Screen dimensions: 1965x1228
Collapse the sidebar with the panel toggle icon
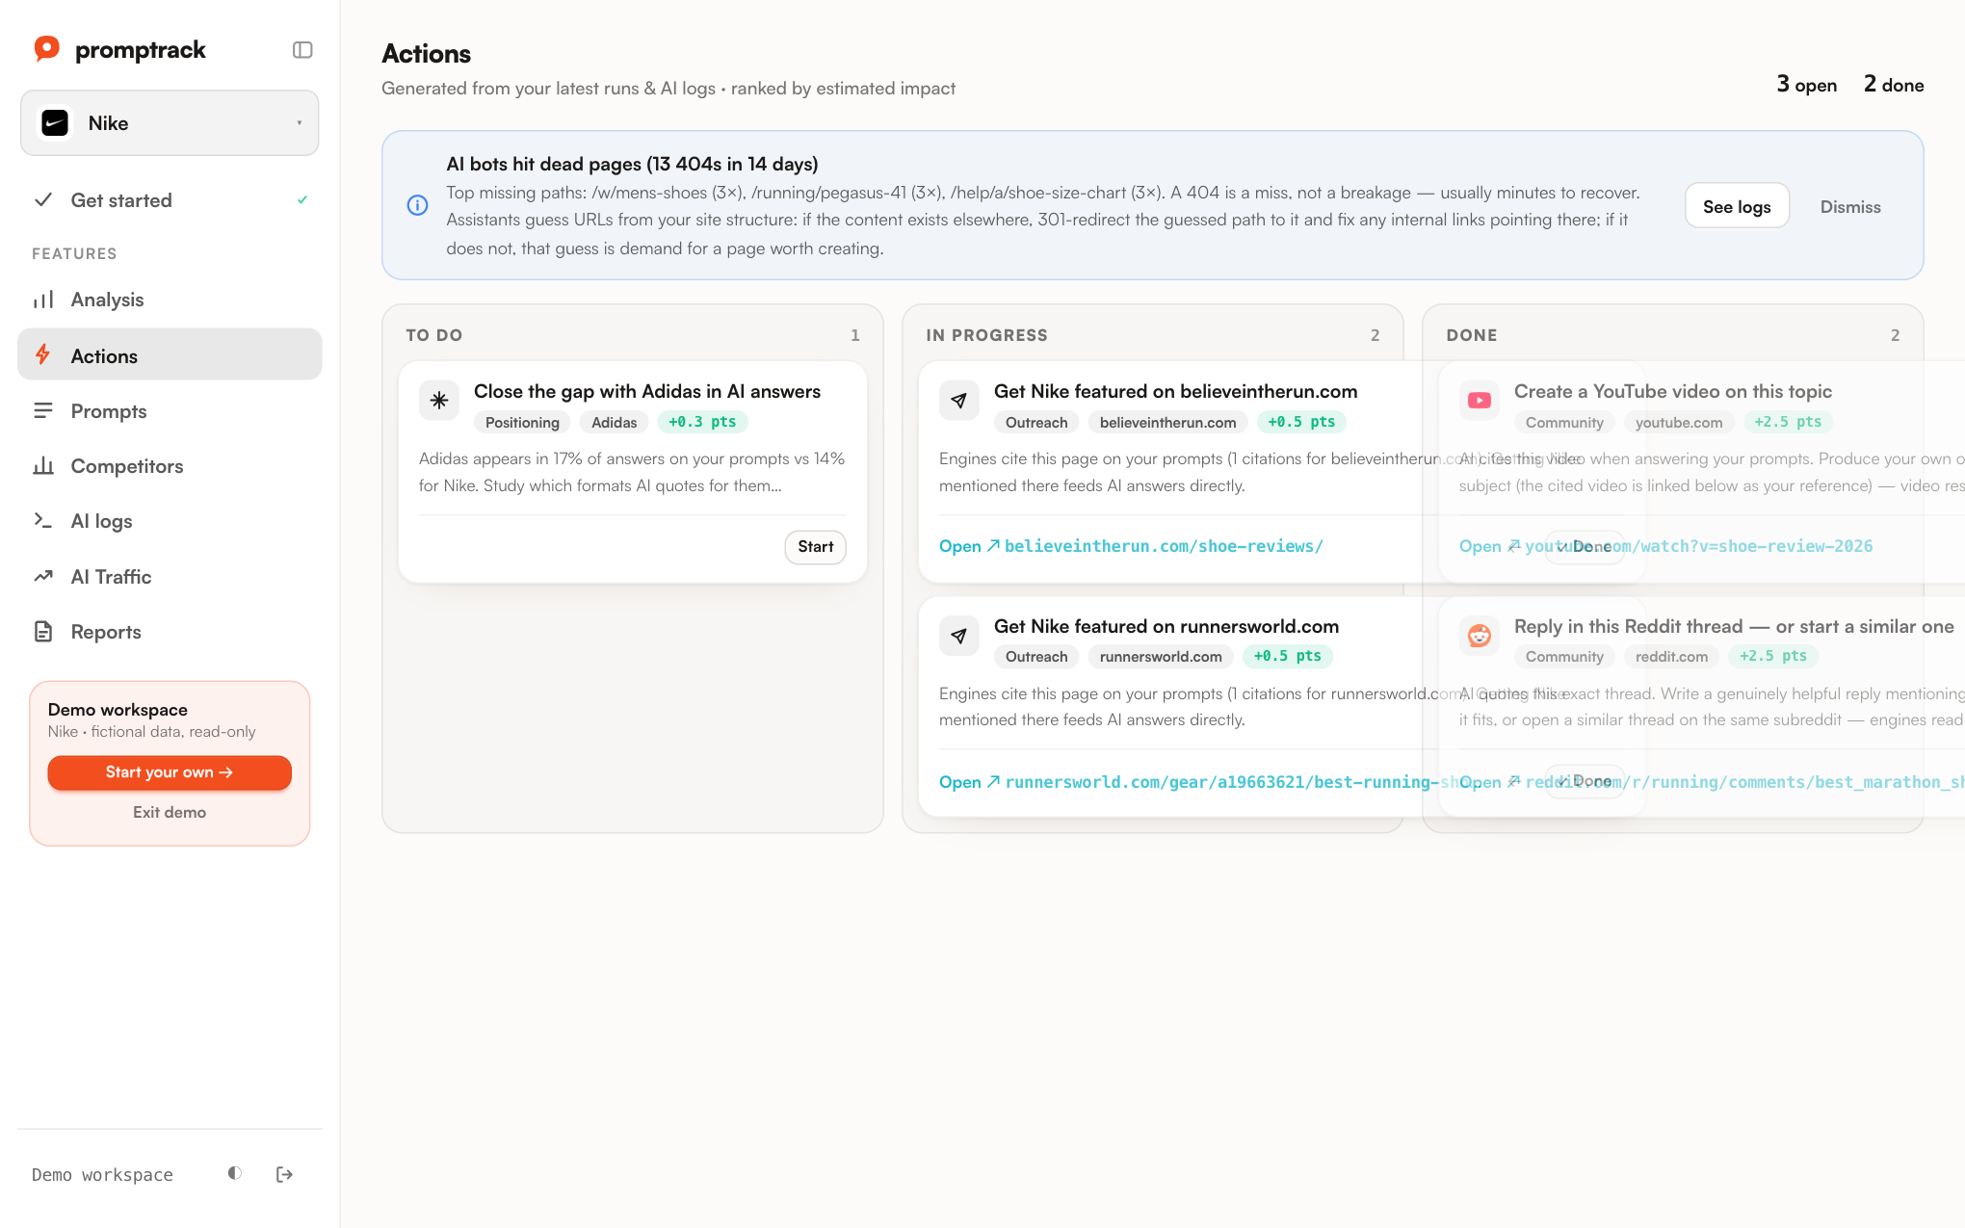point(302,50)
